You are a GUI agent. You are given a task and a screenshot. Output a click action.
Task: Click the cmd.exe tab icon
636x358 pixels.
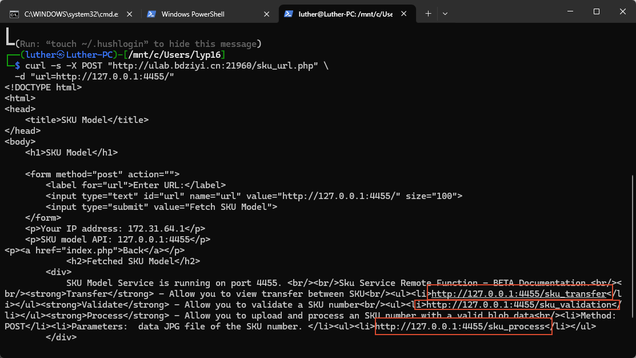pos(14,14)
